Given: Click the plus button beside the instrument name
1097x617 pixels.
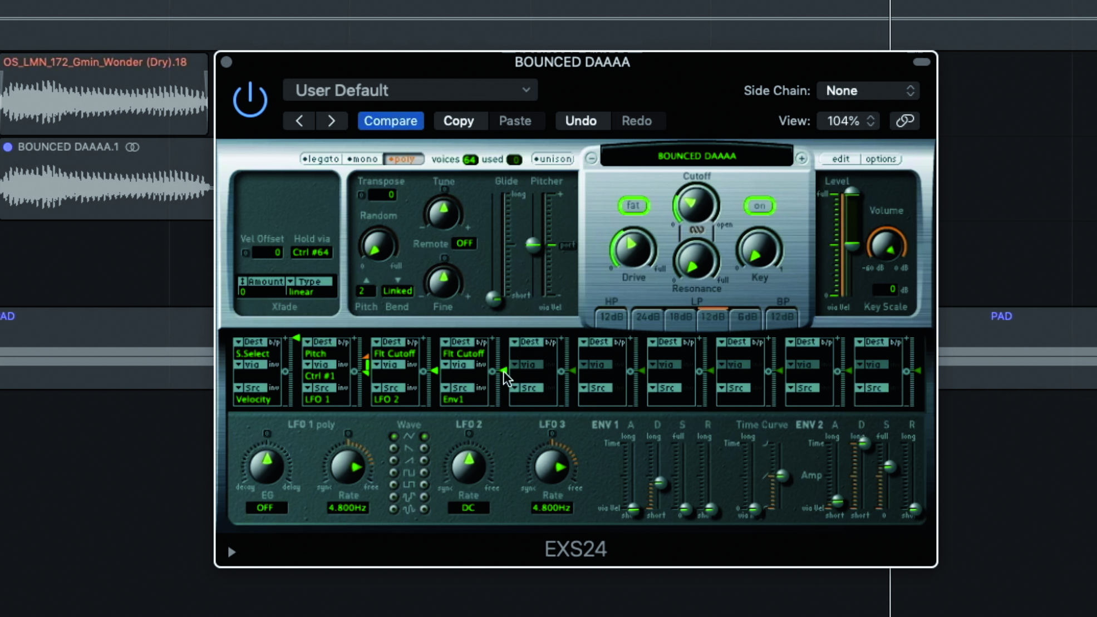Looking at the screenshot, I should click(801, 159).
